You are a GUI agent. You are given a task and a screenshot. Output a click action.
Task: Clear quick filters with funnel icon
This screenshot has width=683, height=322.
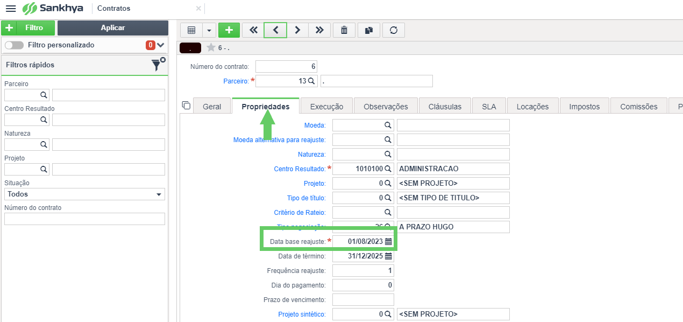click(158, 65)
